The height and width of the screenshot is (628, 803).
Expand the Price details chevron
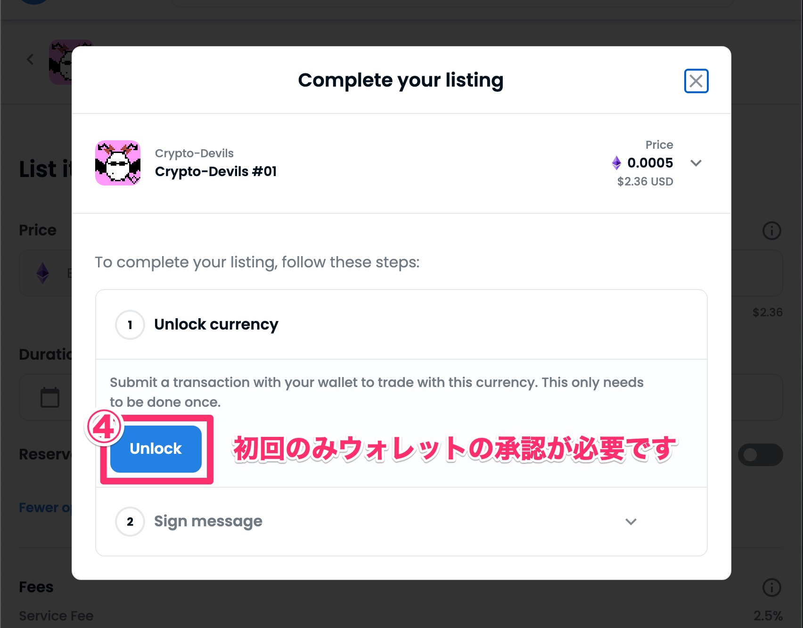coord(696,163)
